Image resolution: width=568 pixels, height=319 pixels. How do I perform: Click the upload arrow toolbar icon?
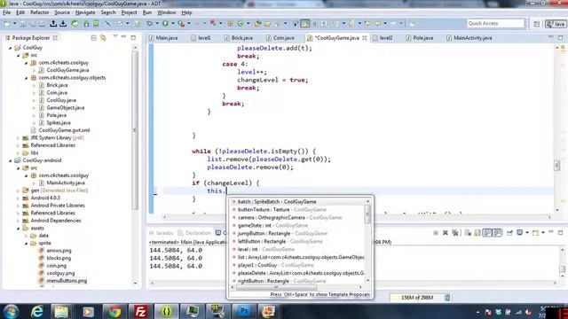[53, 24]
